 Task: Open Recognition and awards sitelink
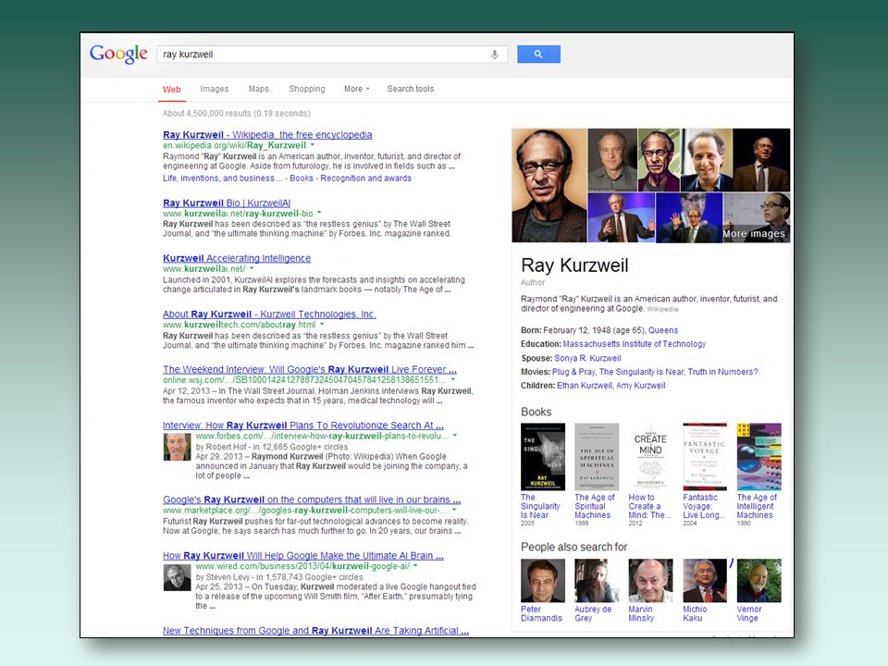coord(366,179)
